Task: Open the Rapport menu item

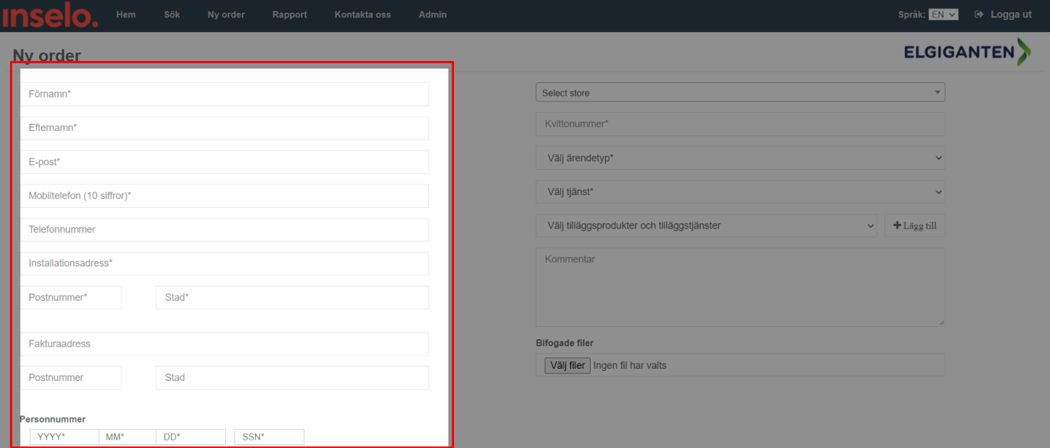Action: (290, 14)
